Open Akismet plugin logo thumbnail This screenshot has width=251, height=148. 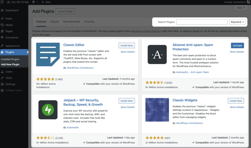157,54
